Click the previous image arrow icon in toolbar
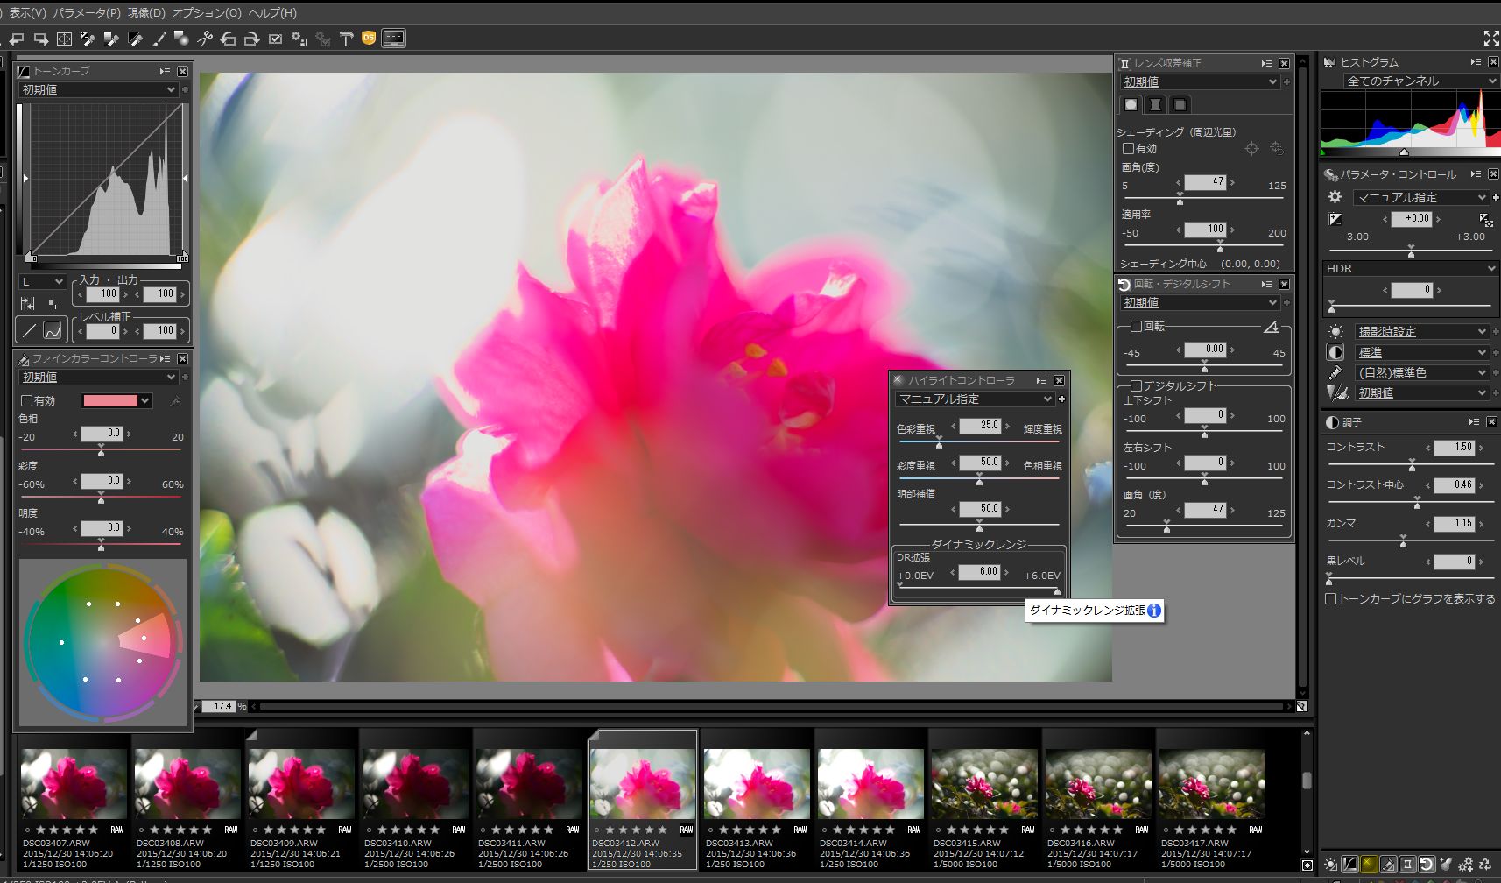The image size is (1501, 883). coord(17,39)
